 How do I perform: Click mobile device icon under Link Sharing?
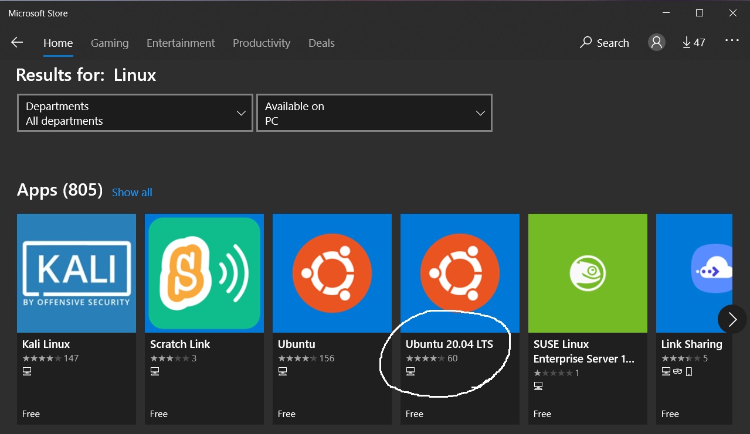(x=689, y=371)
